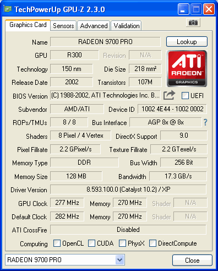Viewport: 218px width, 271px height.
Task: Click the Close button at the bottom
Action: click(x=192, y=260)
